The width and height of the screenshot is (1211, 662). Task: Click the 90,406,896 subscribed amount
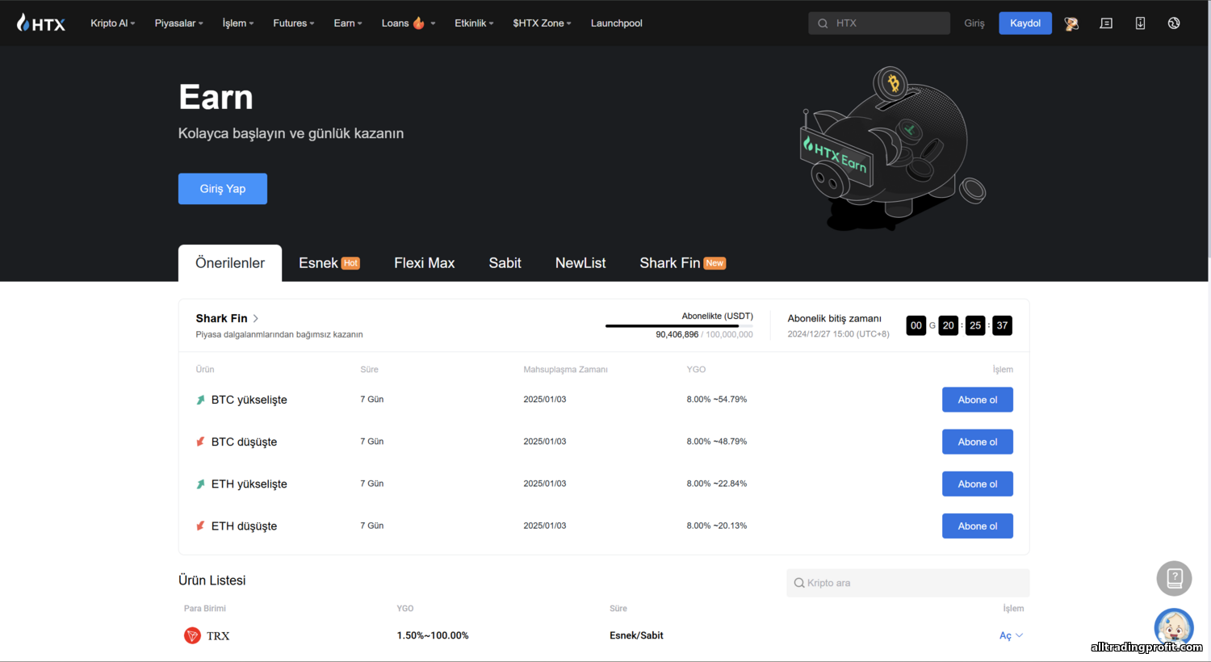click(x=677, y=334)
